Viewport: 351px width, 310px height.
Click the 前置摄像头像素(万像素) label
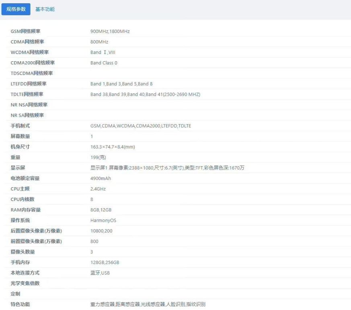36,242
